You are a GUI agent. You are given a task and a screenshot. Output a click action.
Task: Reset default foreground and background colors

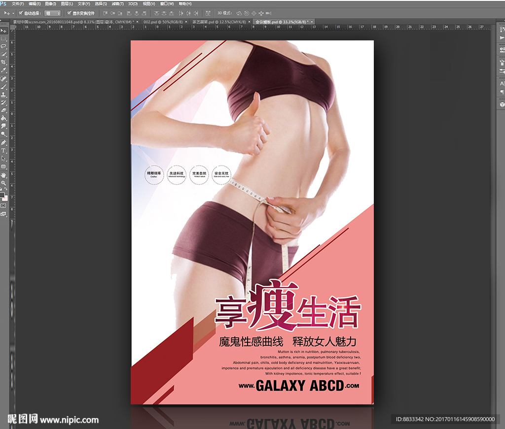point(1,189)
